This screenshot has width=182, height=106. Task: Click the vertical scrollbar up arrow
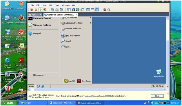point(168,18)
